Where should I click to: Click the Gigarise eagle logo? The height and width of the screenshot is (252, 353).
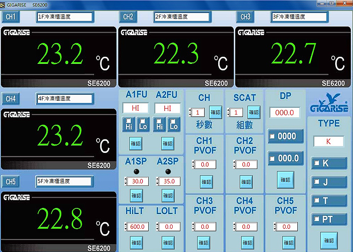click(x=329, y=103)
